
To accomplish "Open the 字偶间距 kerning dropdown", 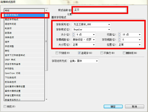I will click(84, 39).
